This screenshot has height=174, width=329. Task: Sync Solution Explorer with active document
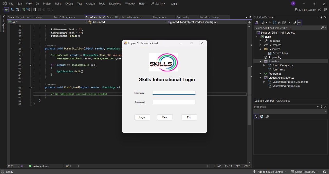270,23
